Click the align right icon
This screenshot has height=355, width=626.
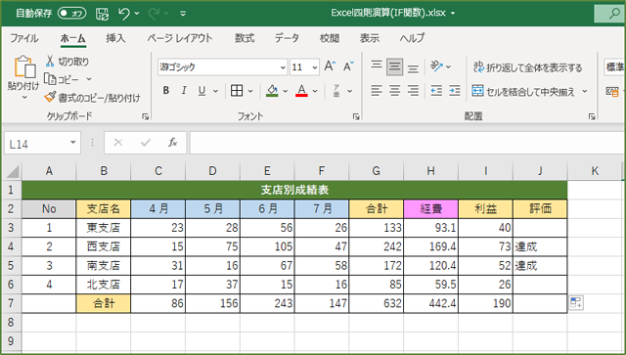click(413, 91)
